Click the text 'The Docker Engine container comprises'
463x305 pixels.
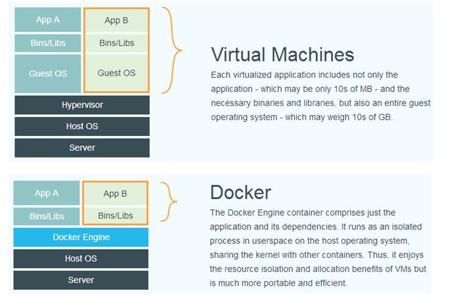tap(286, 213)
